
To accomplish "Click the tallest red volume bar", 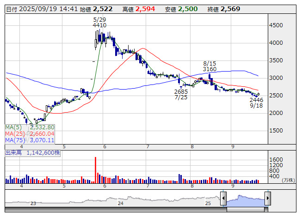I will pos(96,170).
